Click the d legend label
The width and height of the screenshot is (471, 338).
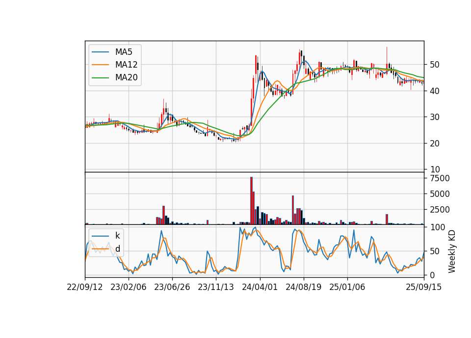click(x=117, y=249)
